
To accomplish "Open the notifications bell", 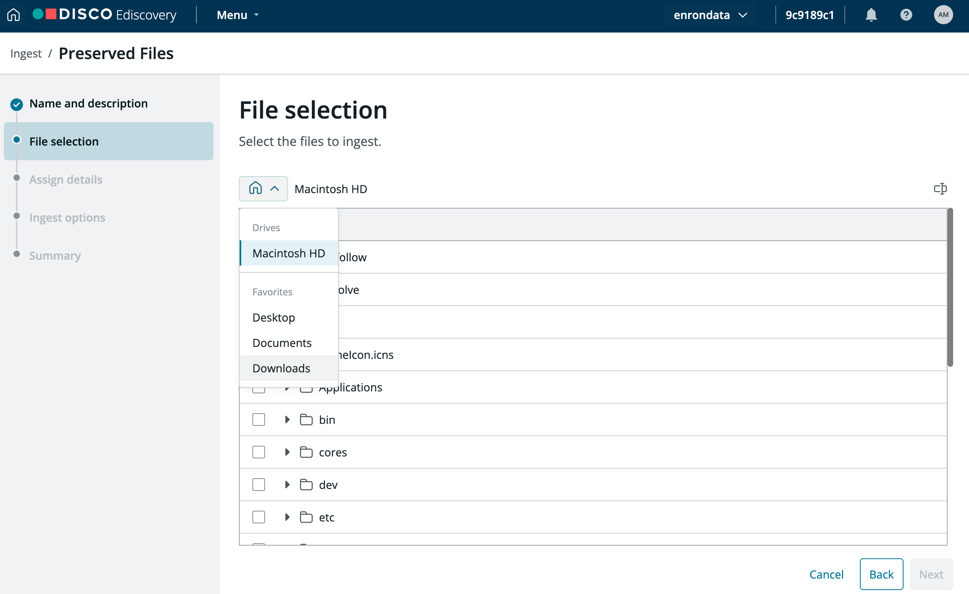I will (871, 15).
